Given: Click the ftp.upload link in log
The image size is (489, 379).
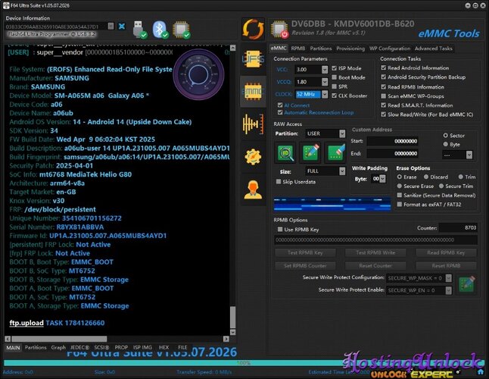Looking at the screenshot, I should pos(26,323).
